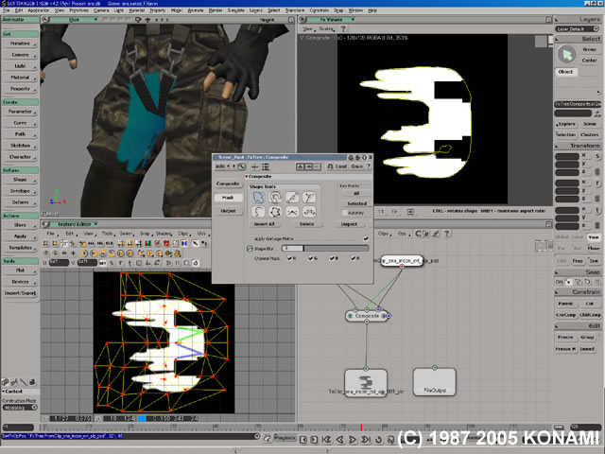605x454 pixels.
Task: Open the Animate menu in the main menu bar
Action: pos(196,10)
